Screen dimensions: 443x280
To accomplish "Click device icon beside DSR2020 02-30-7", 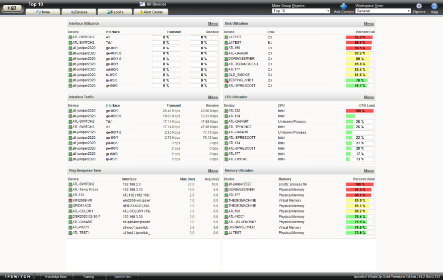I will 70,217.
